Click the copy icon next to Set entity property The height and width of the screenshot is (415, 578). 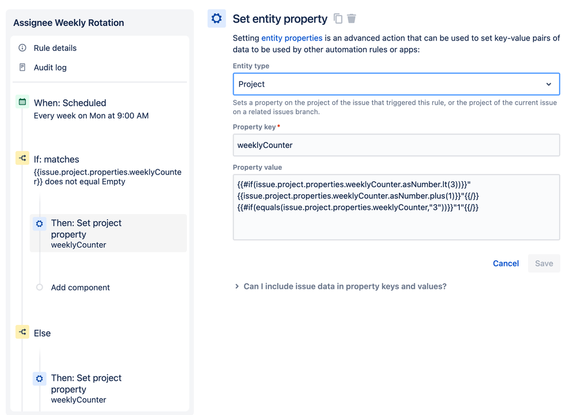click(x=338, y=19)
